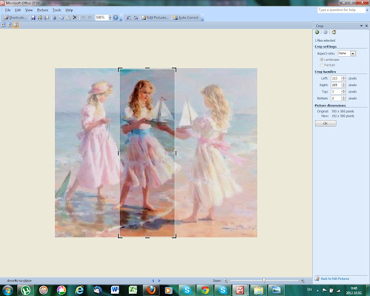Click the Left crop handle pixel field
This screenshot has height=296, width=370.
tap(335, 78)
